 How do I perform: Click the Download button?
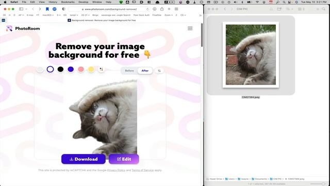(84, 159)
